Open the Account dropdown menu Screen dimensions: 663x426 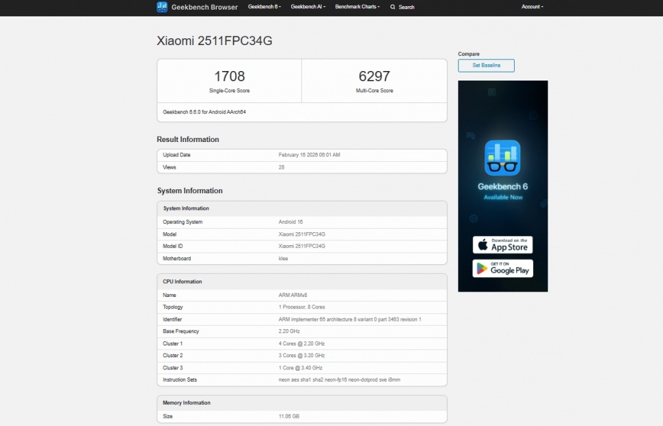coord(532,6)
